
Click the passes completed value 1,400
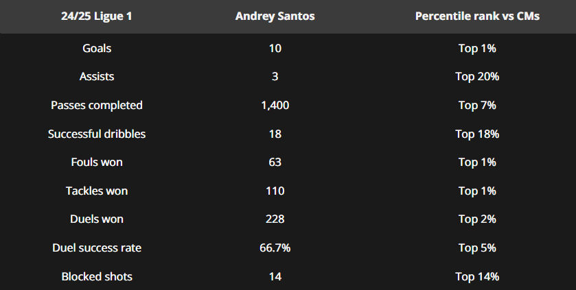tap(275, 106)
